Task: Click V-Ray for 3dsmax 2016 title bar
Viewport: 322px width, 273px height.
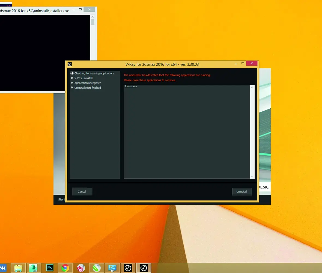Action: point(162,64)
